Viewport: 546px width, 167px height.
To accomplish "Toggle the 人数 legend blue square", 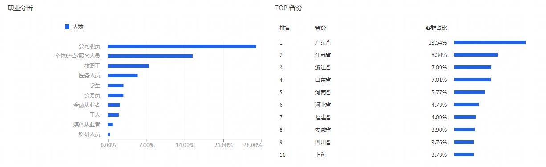I will point(67,27).
